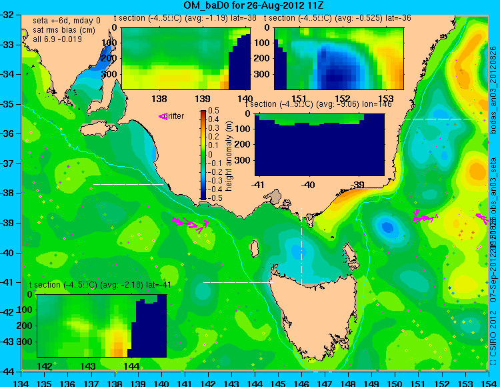Click the 'drifter' legend label

(x=175, y=116)
